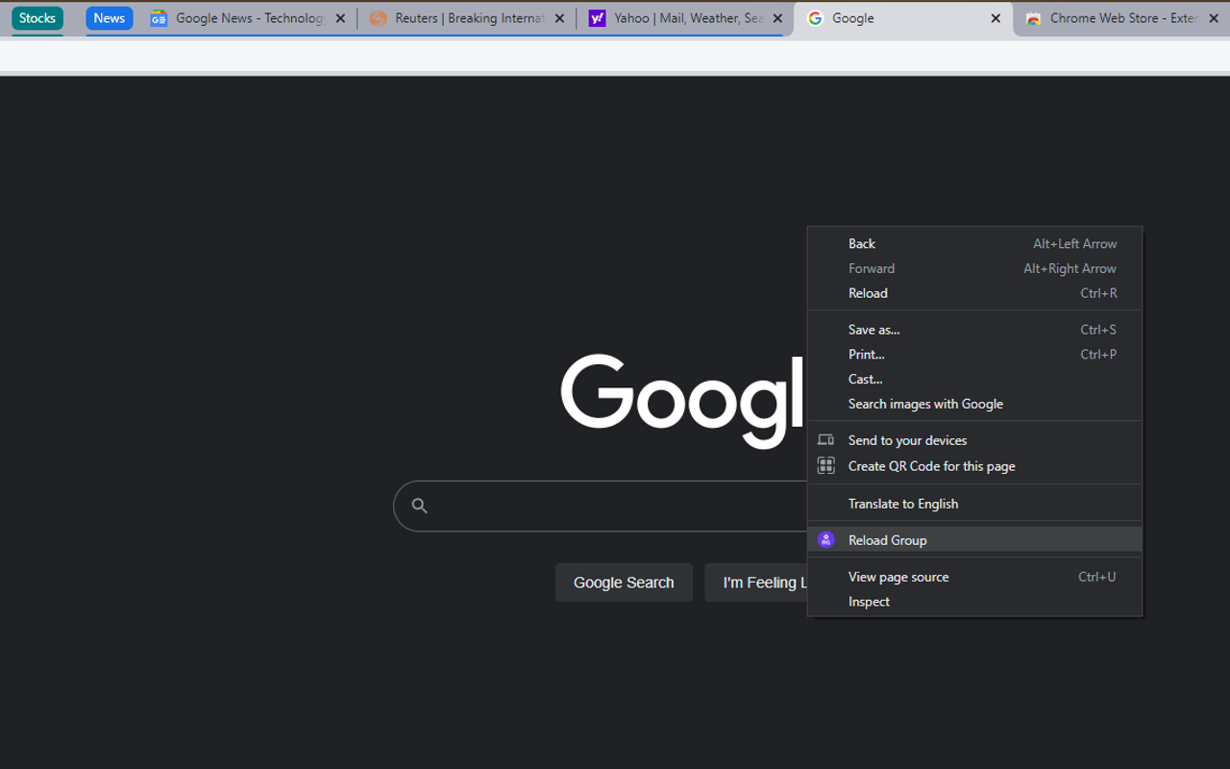Click the Chrome Web Store tab favicon
1230x769 pixels.
pyautogui.click(x=1033, y=17)
